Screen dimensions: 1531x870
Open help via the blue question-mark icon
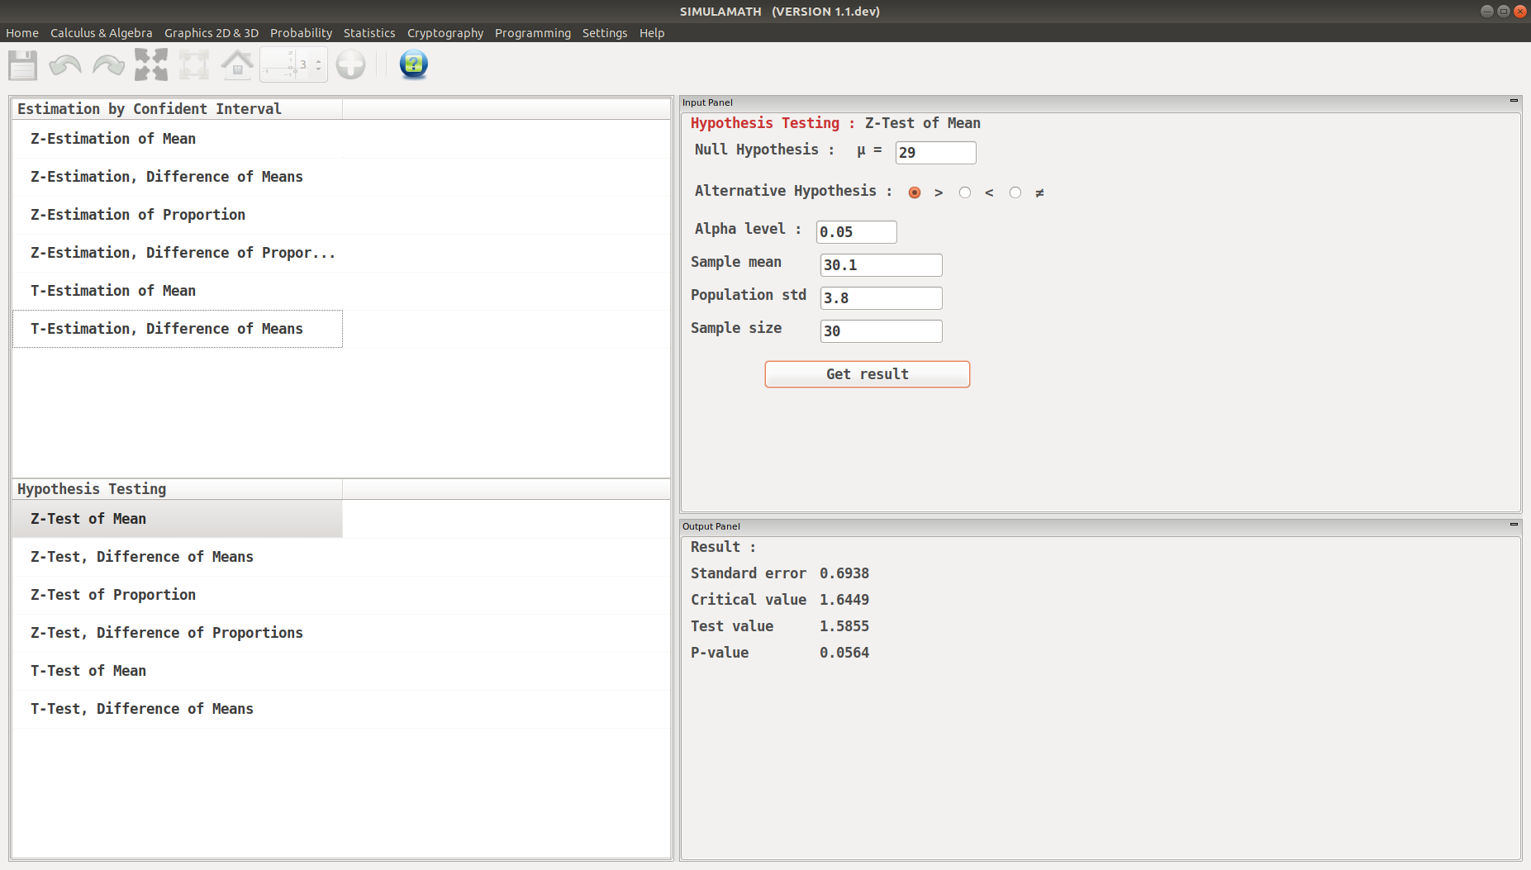(x=413, y=64)
